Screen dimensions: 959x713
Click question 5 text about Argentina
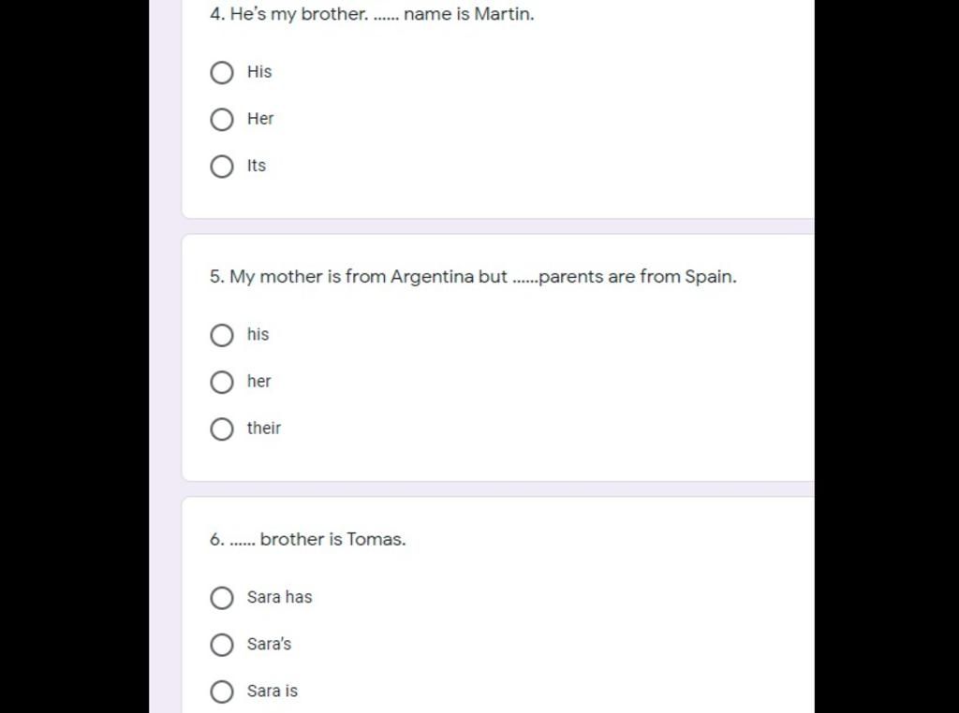click(473, 277)
